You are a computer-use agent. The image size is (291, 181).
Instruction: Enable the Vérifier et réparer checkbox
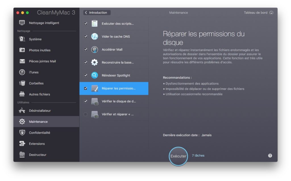coord(86,114)
